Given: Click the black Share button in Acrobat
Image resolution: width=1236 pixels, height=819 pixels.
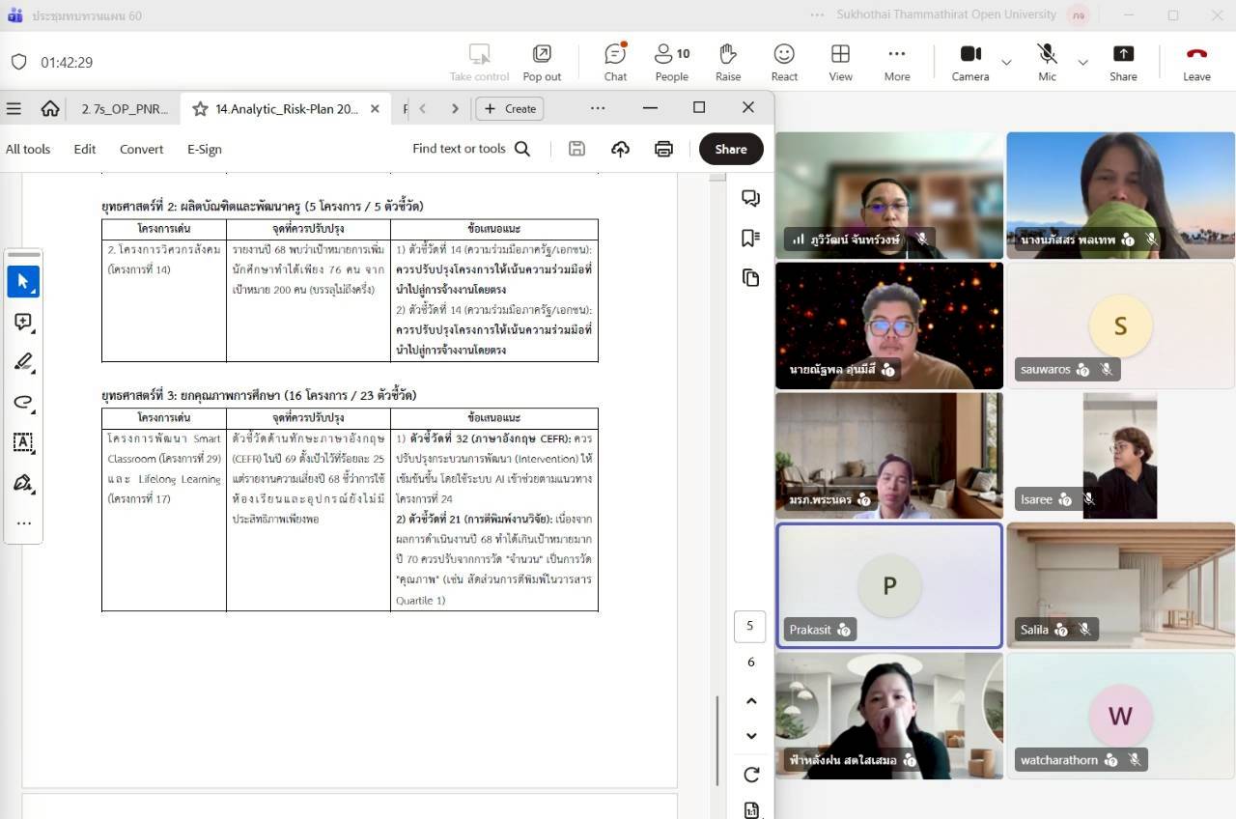Looking at the screenshot, I should point(730,149).
